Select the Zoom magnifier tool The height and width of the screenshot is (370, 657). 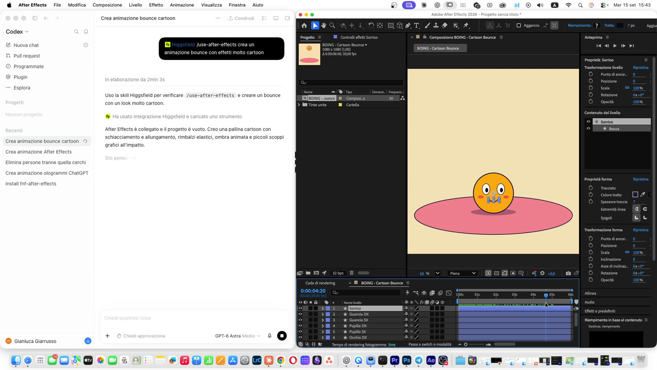[x=332, y=25]
